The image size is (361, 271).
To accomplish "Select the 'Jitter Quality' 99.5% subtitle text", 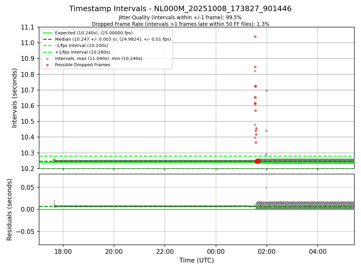I will click(180, 18).
